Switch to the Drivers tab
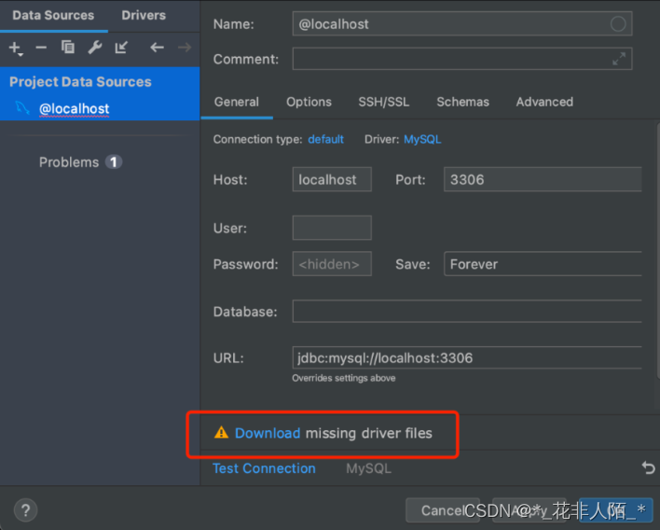Screen dimensions: 660x530 [144, 16]
